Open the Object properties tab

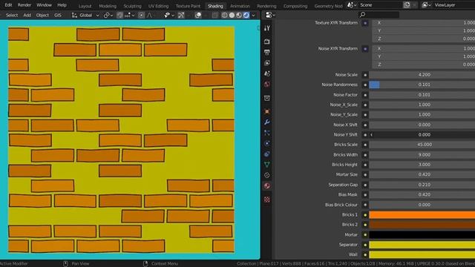click(267, 111)
